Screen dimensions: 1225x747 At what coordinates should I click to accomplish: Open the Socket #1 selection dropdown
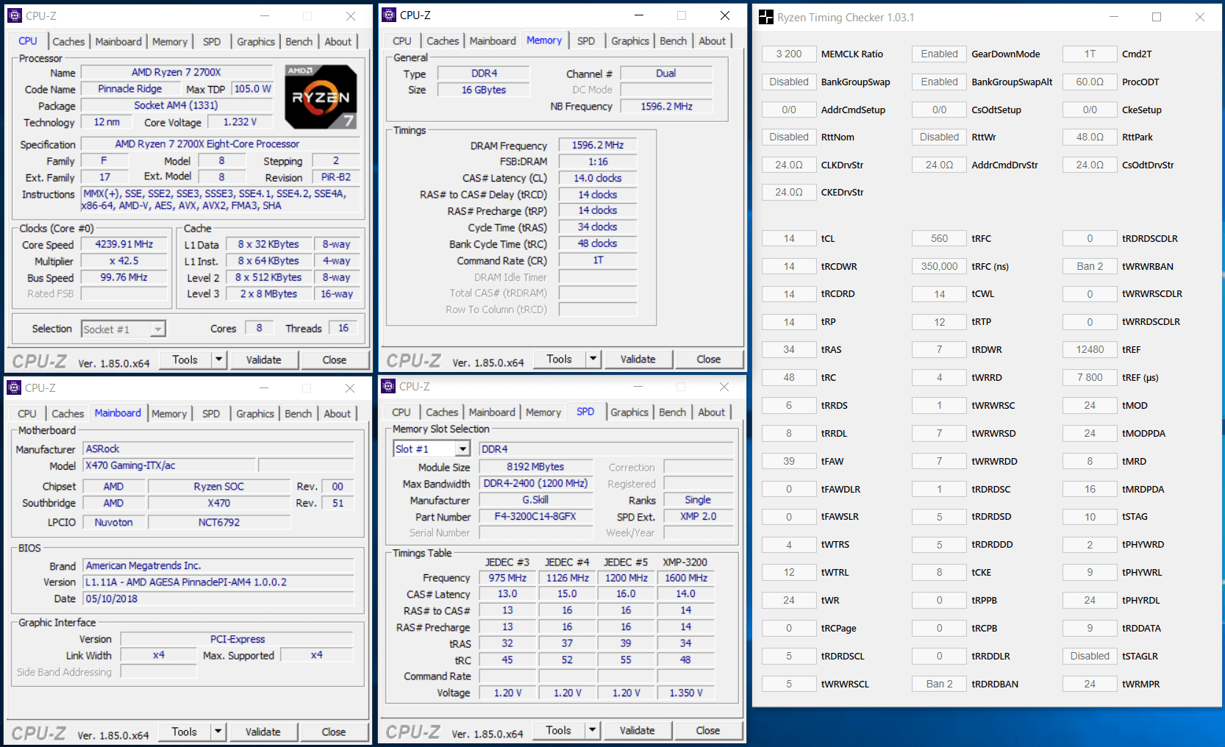pyautogui.click(x=158, y=329)
